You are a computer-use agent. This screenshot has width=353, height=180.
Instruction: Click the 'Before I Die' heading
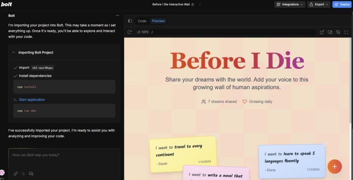[x=237, y=61]
